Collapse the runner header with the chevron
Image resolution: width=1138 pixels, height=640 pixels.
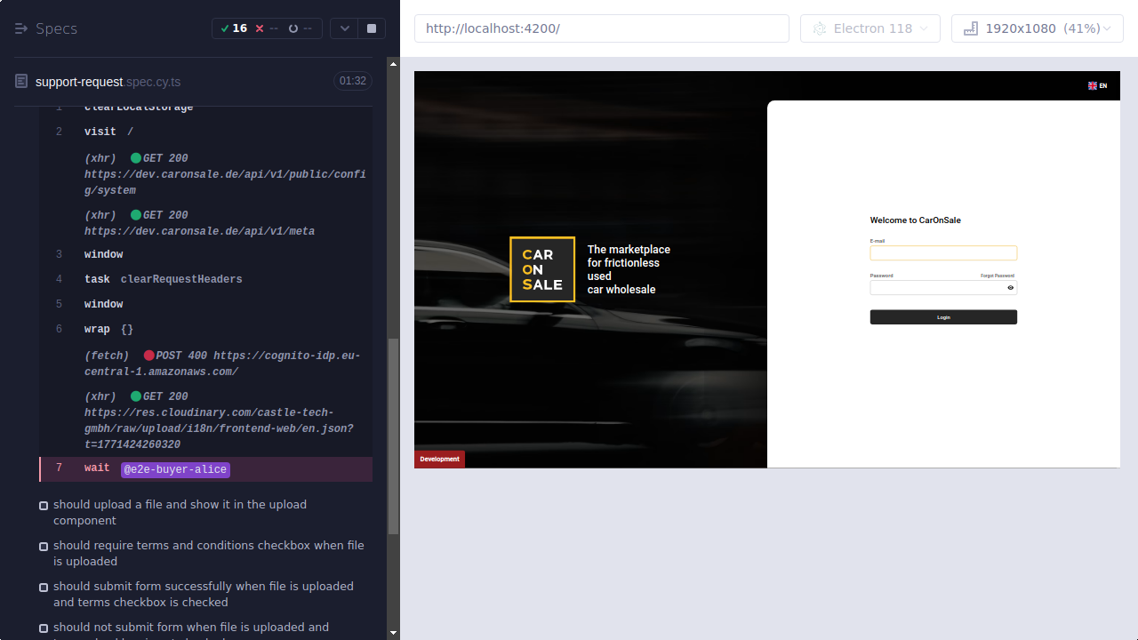click(344, 28)
